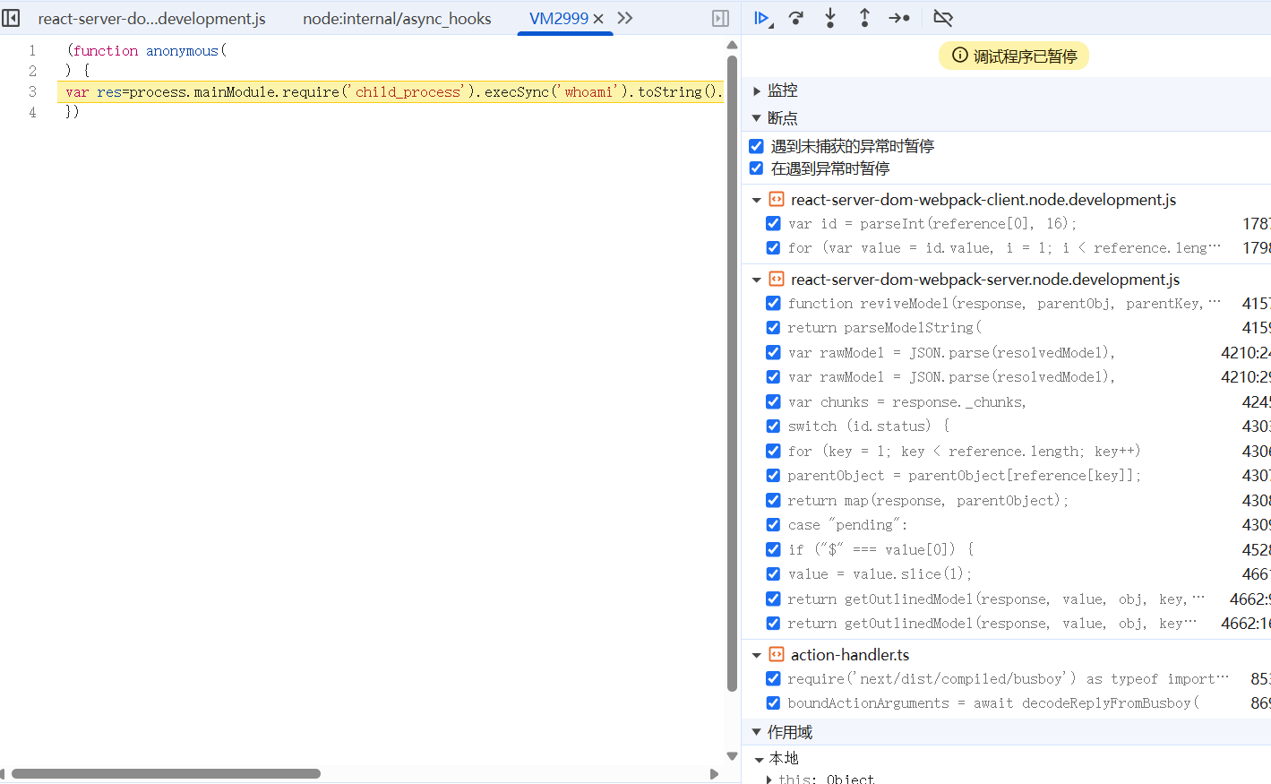Expand the 监控 watch section
This screenshot has height=784, width=1271.
pyautogui.click(x=757, y=90)
